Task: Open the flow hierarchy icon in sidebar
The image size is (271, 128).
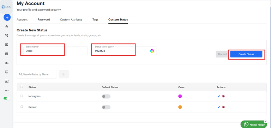Action: (7, 35)
